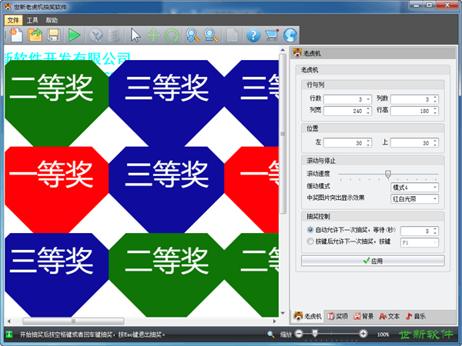462x346 pixels.
Task: Click the blue question mark help icon
Action: (x=253, y=35)
